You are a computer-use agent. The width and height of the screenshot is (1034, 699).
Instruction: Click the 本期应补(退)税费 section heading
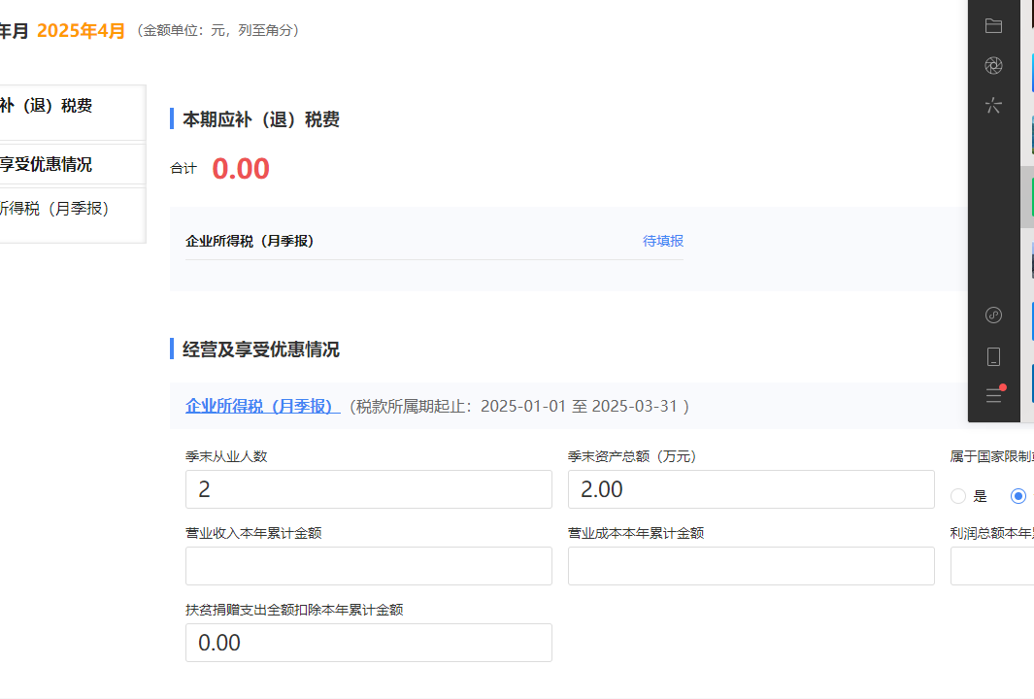click(261, 119)
